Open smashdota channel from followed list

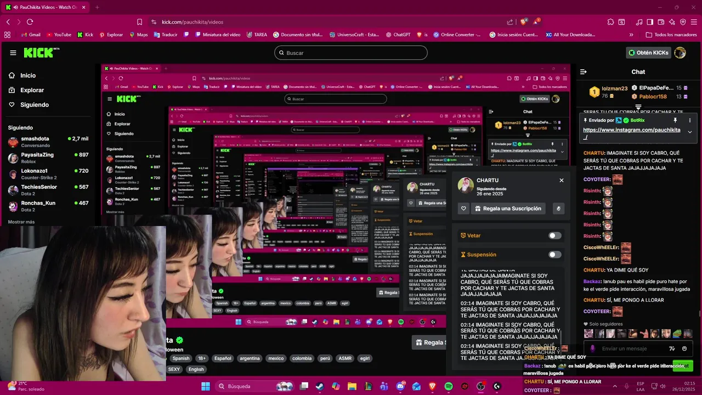pos(48,142)
